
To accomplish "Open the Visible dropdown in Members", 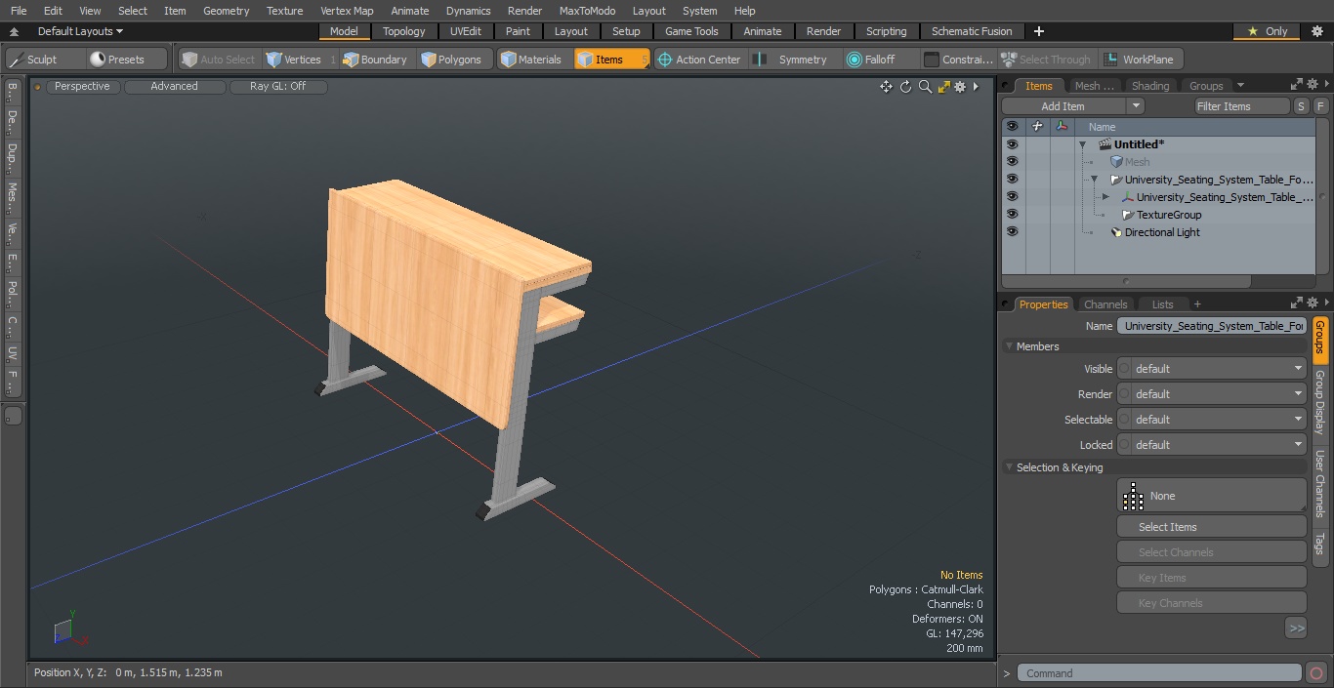I will (1211, 369).
